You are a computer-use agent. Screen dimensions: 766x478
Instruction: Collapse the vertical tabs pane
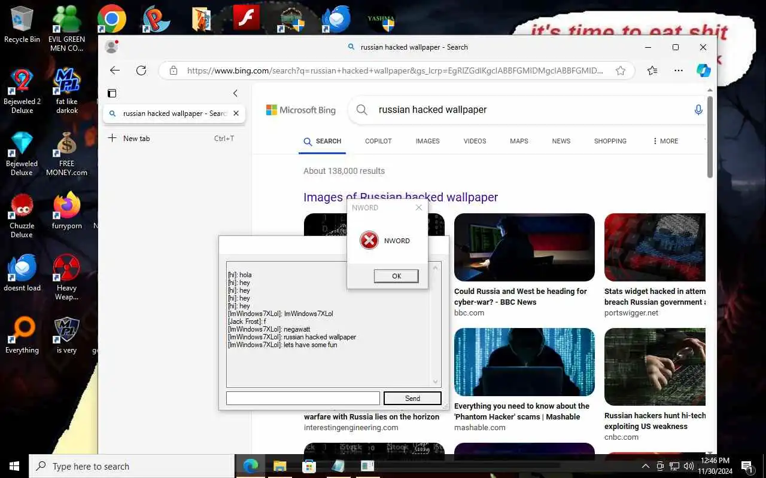click(235, 93)
